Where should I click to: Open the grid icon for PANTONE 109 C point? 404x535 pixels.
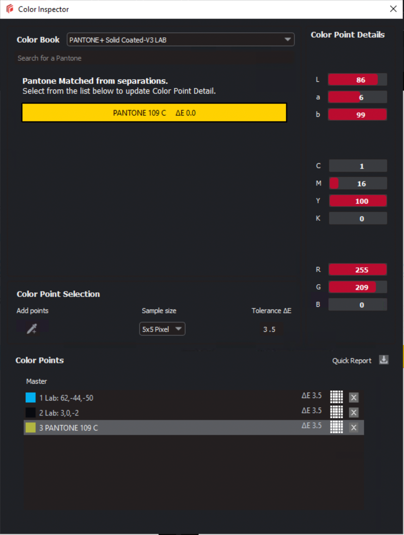337,427
